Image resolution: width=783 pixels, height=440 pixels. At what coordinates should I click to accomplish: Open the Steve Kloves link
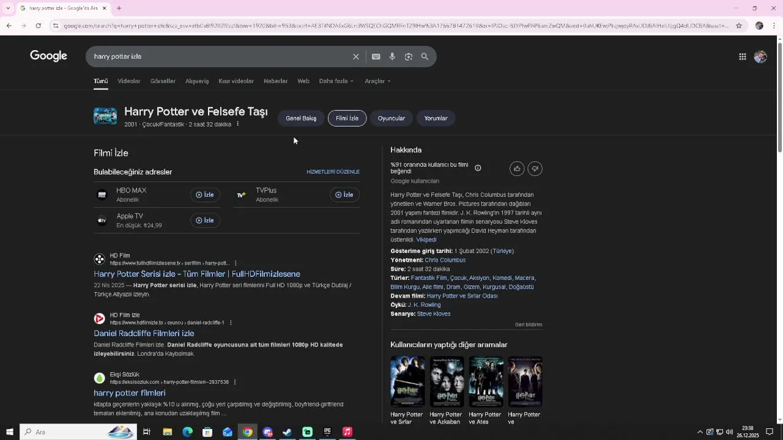pos(434,314)
